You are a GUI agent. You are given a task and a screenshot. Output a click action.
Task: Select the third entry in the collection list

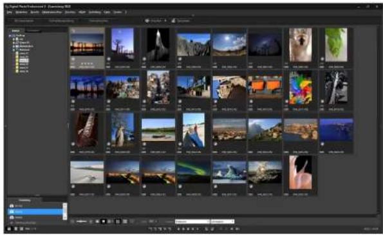[x=35, y=217]
